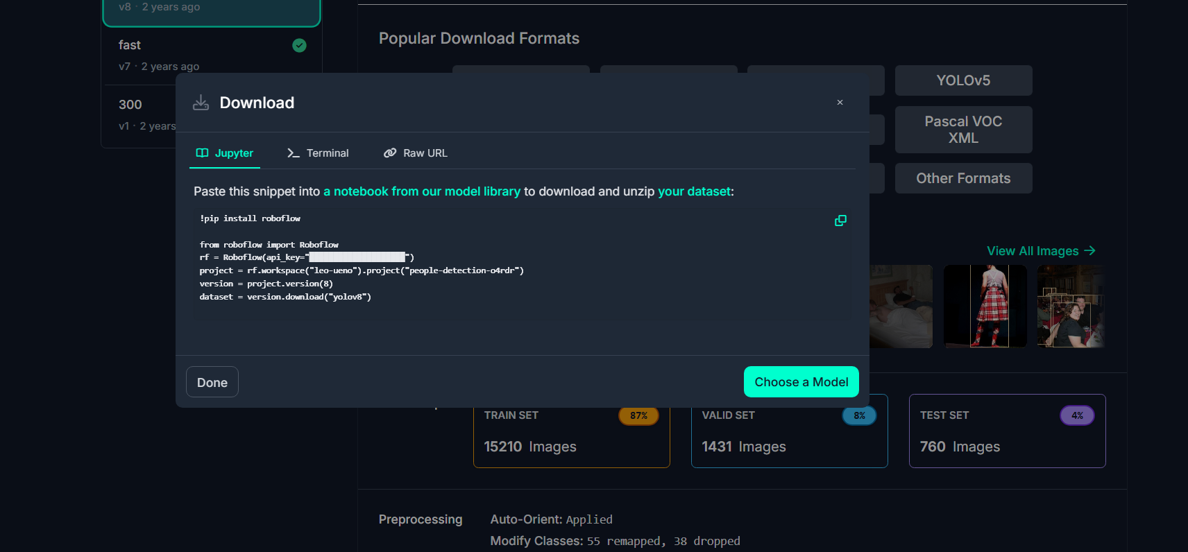This screenshot has width=1188, height=552.
Task: Click Modify Classes: 55 remapped, 38 dropped
Action: [x=616, y=541]
